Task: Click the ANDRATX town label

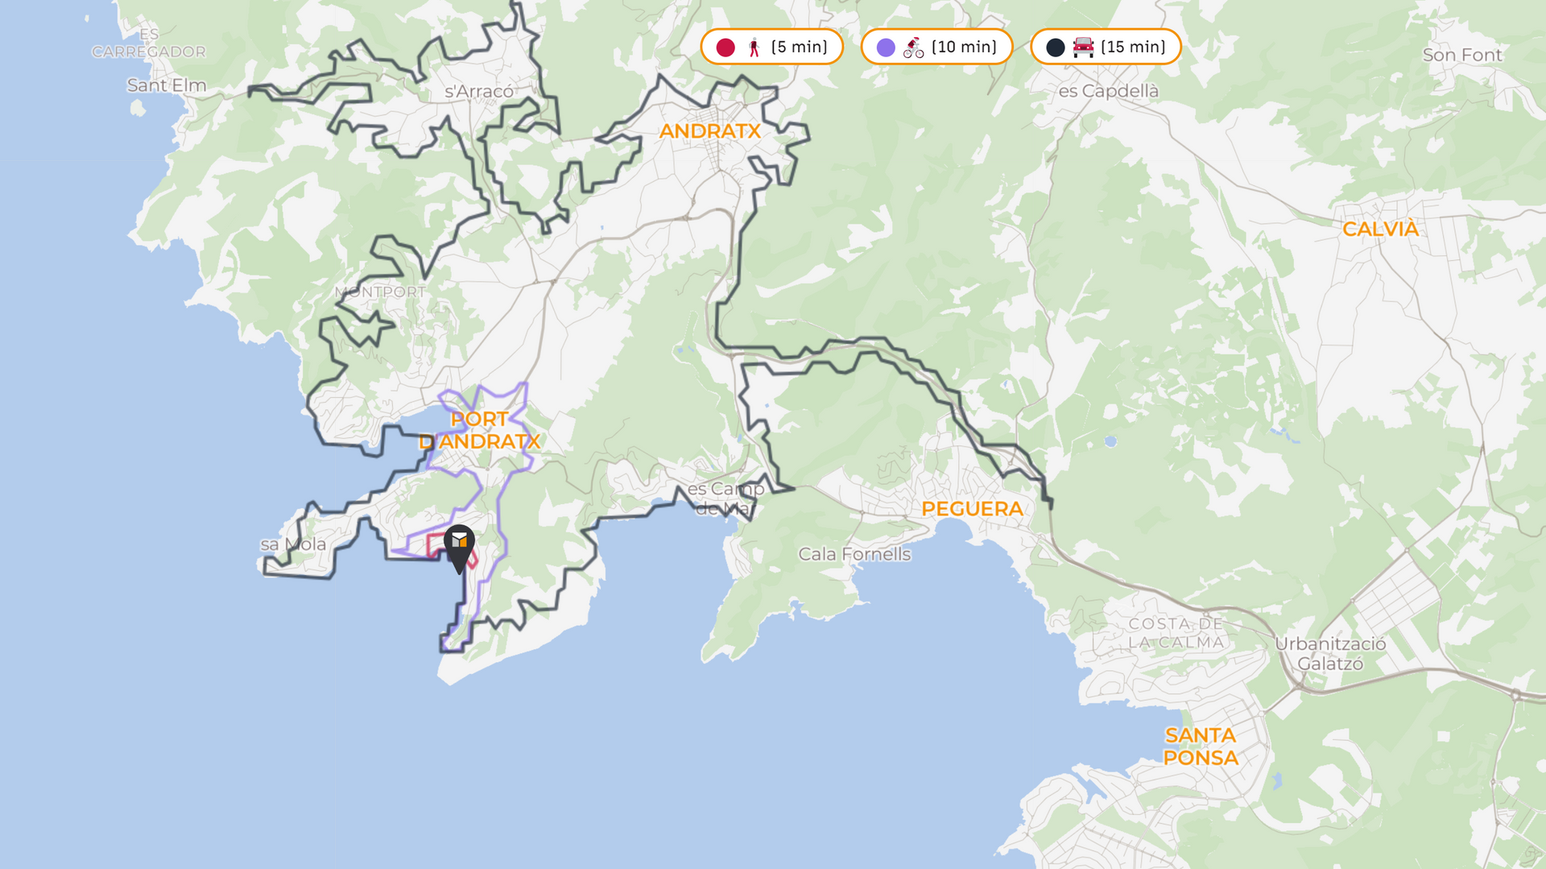Action: coord(709,131)
